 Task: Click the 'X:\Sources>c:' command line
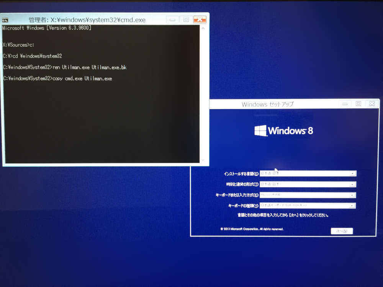(x=18, y=45)
